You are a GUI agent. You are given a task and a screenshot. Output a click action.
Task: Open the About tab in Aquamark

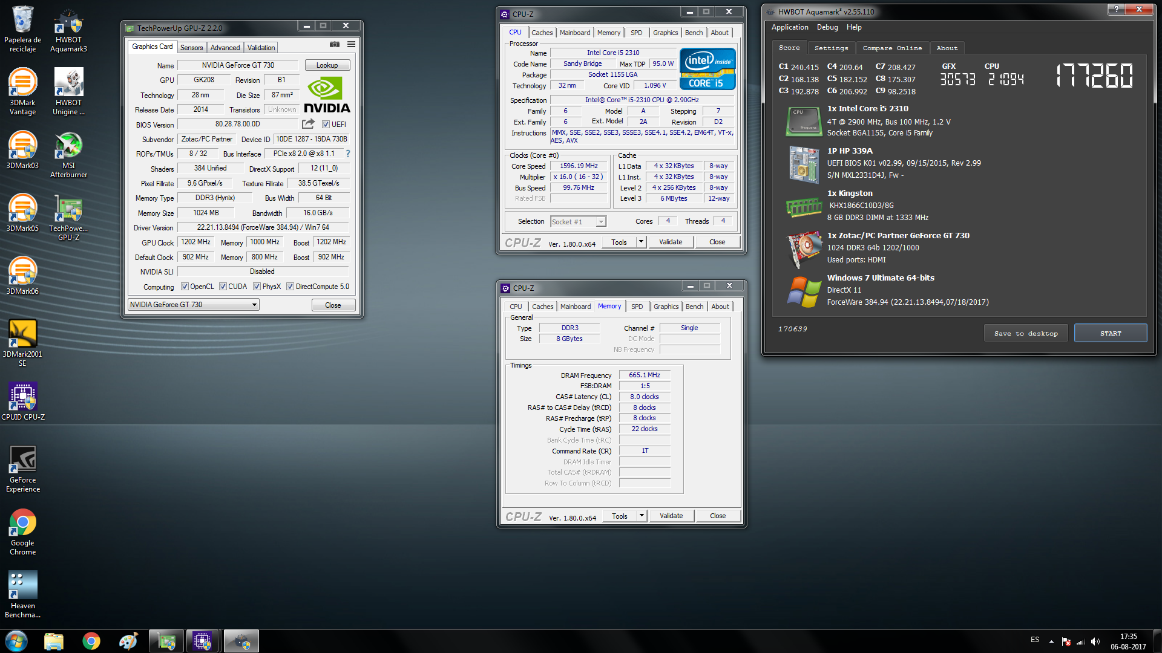tap(947, 48)
